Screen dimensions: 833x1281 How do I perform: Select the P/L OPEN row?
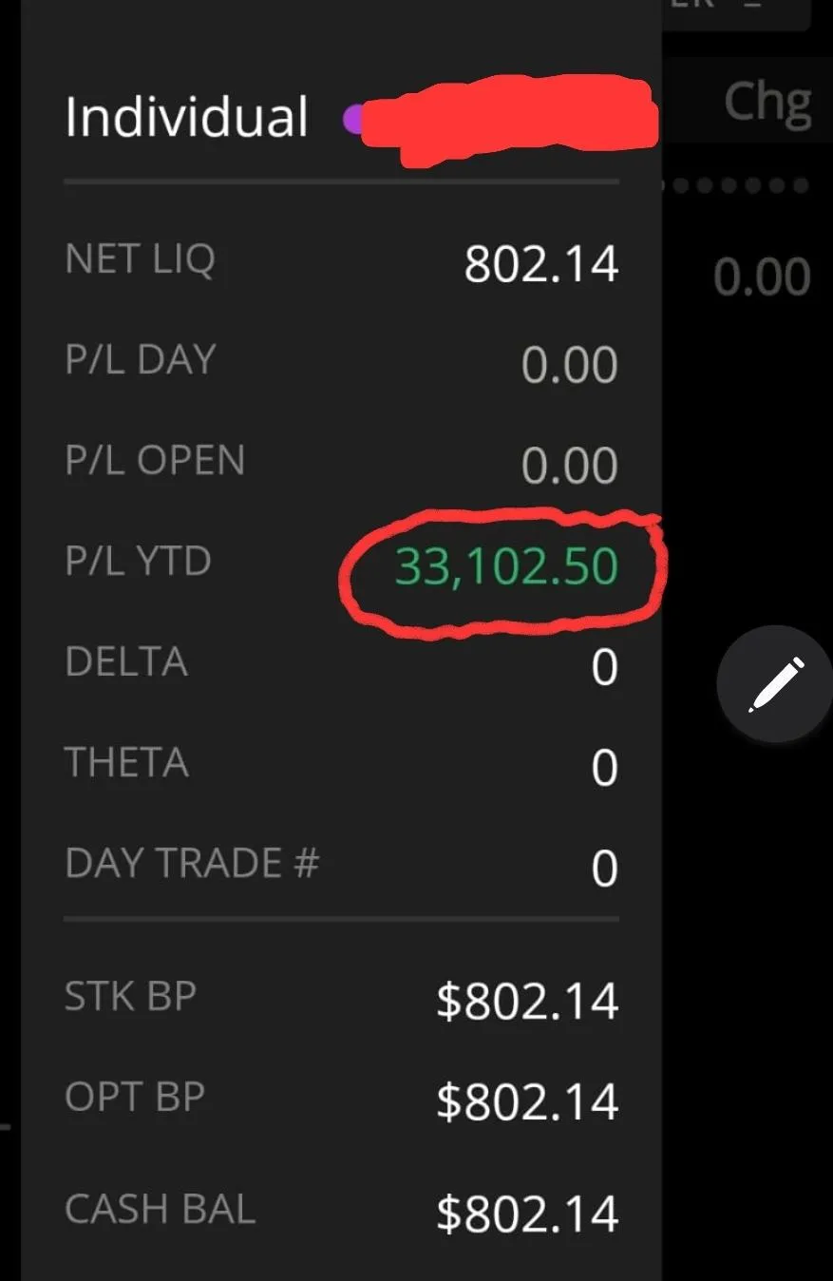(342, 464)
